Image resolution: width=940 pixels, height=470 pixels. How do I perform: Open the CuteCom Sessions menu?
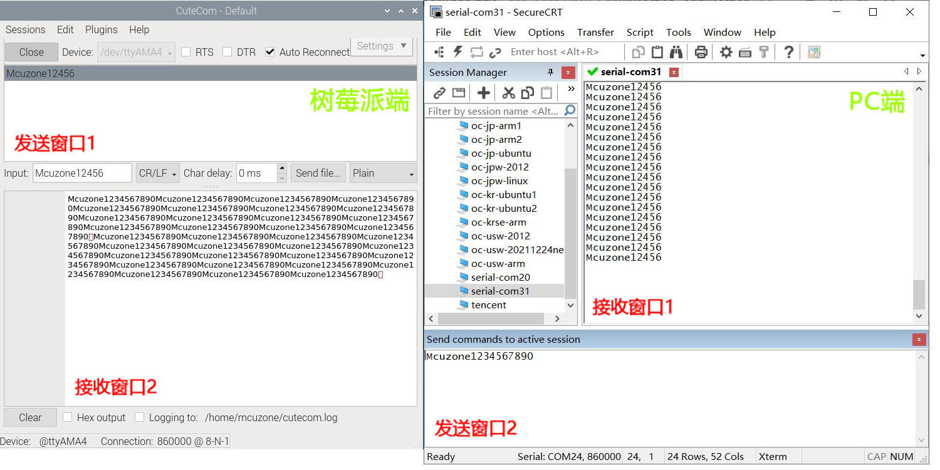[25, 29]
